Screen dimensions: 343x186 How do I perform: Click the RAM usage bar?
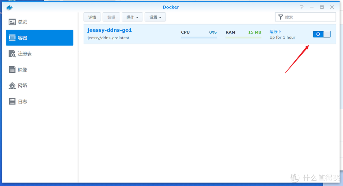tap(244, 37)
